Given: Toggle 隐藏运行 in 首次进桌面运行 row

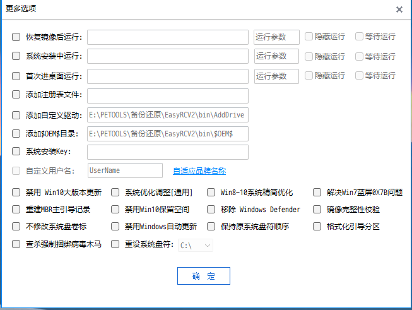Looking at the screenshot, I should pyautogui.click(x=309, y=76).
